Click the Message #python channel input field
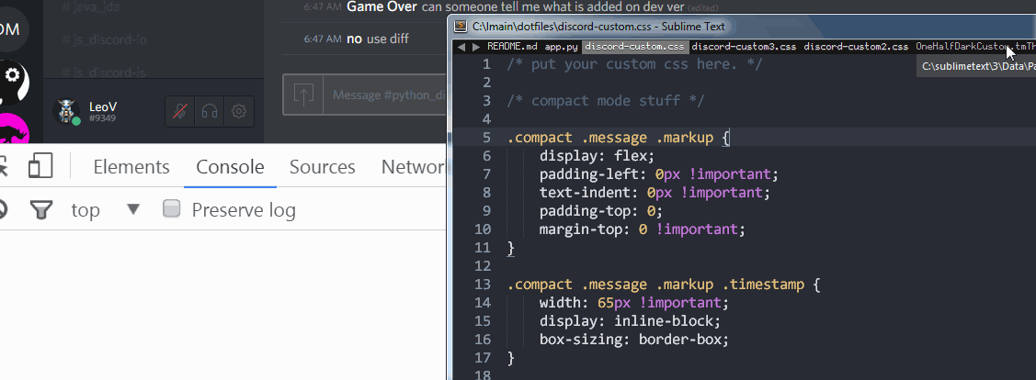 pyautogui.click(x=386, y=95)
